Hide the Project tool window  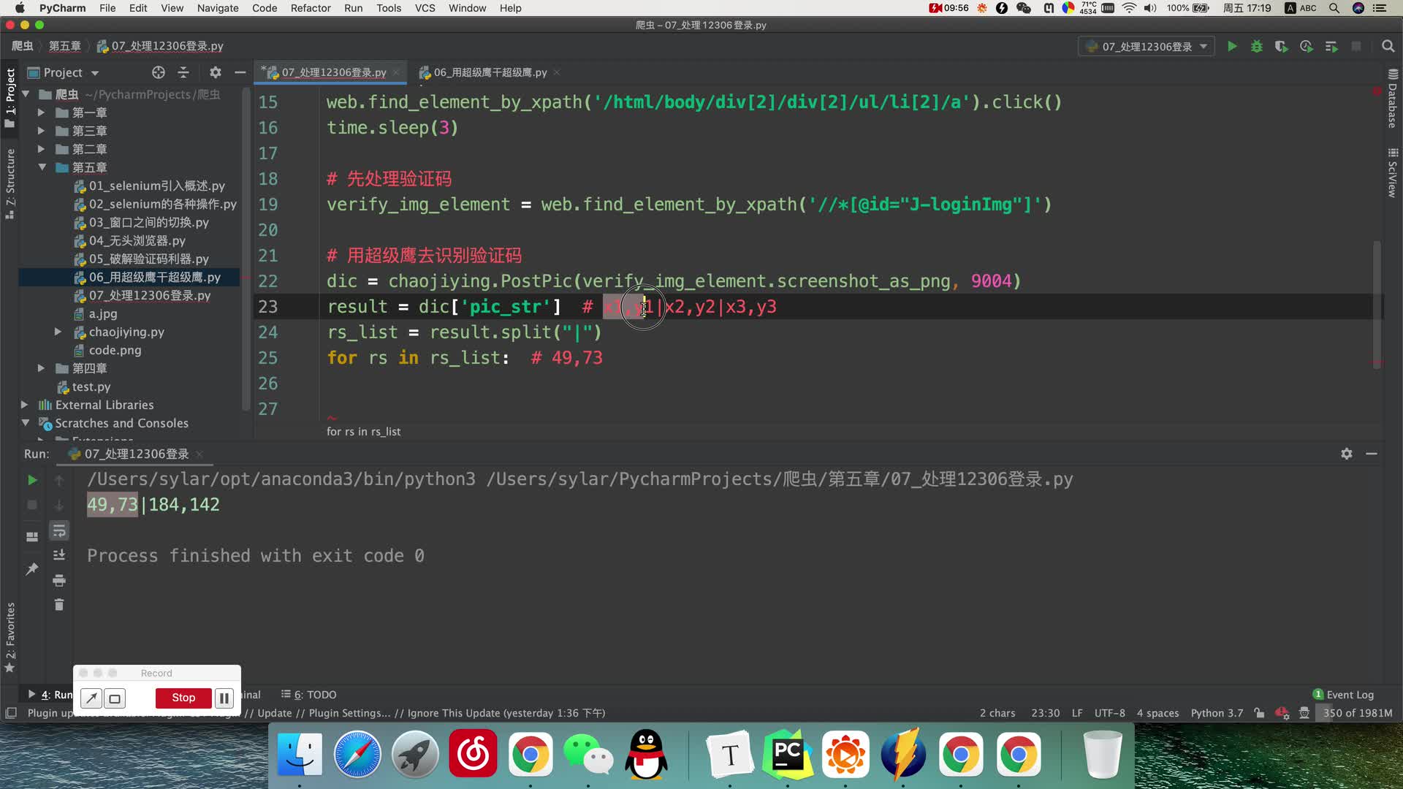coord(240,72)
